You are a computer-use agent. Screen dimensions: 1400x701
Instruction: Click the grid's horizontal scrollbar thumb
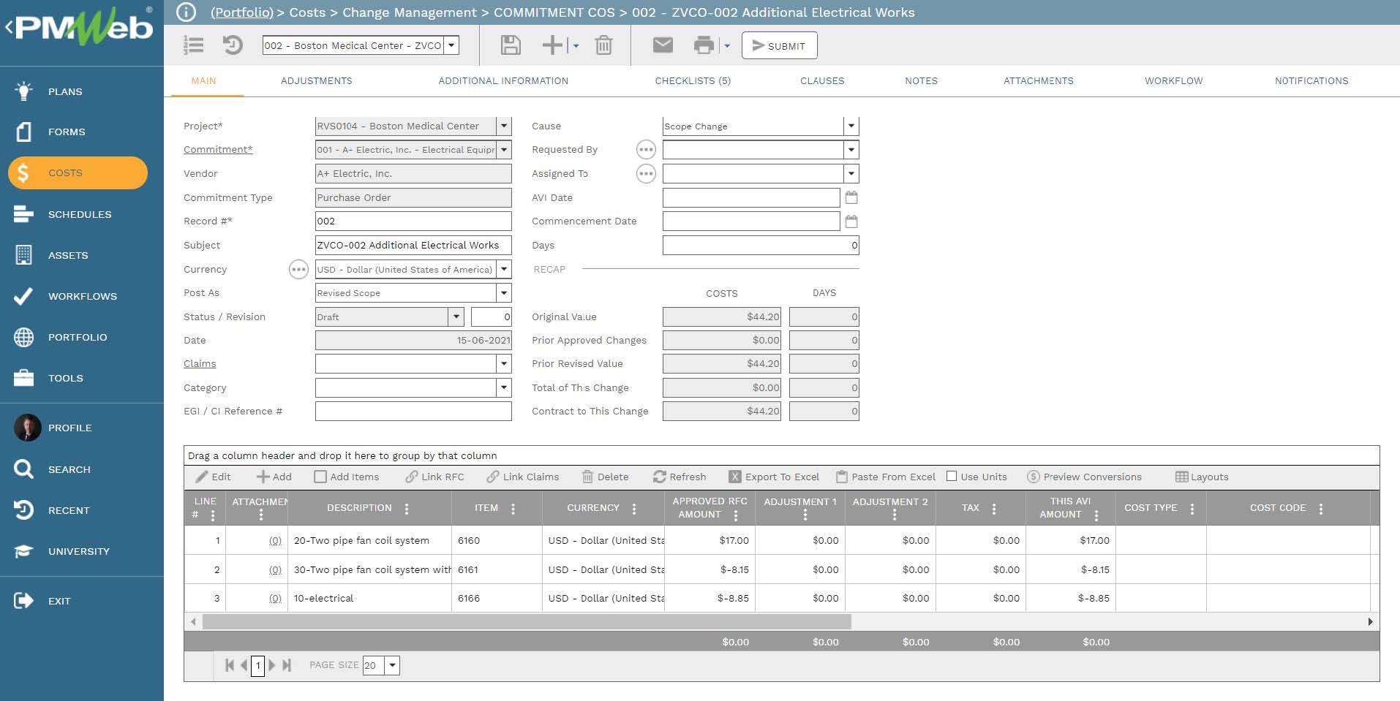pyautogui.click(x=527, y=622)
